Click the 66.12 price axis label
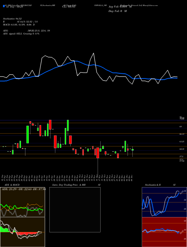Screen dimensions: 187x247 pyautogui.click(x=181, y=134)
